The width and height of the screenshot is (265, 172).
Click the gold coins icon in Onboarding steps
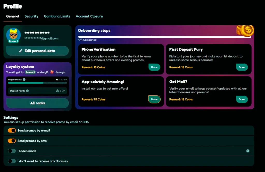pyautogui.click(x=245, y=31)
